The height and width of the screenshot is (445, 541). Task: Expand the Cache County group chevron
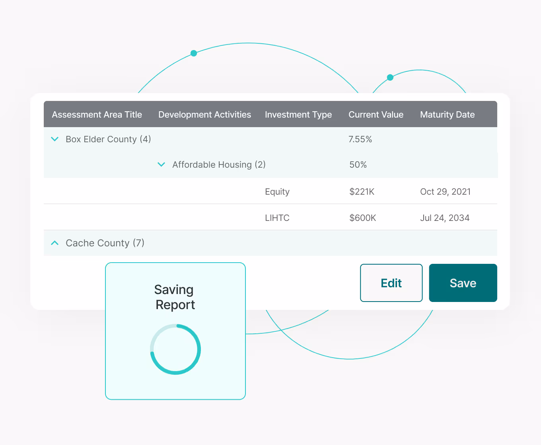point(55,243)
